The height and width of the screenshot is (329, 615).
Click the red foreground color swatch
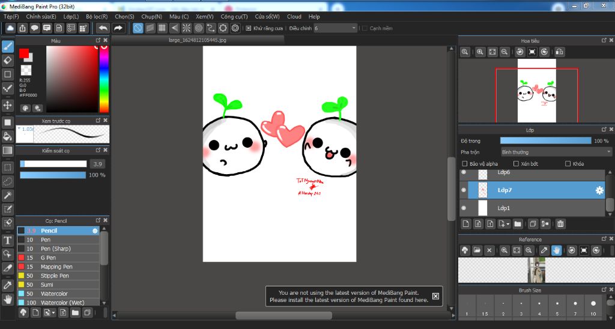tap(24, 53)
